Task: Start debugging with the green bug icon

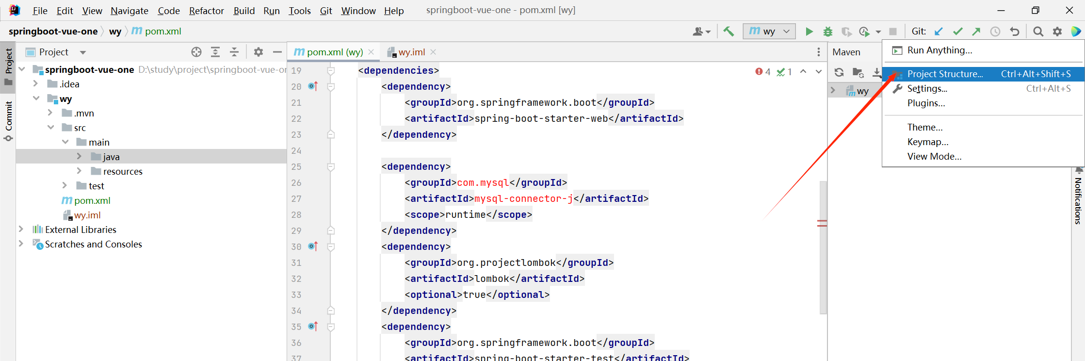Action: click(828, 32)
